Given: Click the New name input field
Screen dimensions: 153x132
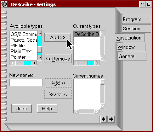Looking at the screenshot, I should [26, 83].
